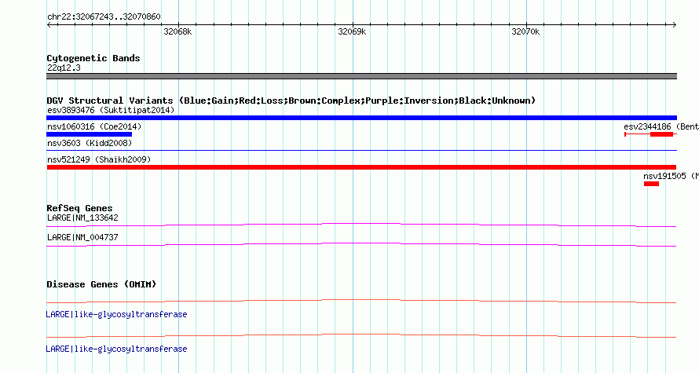699x373 pixels.
Task: Click the esv3893476 (Suktitipat2014) label
Action: pos(111,110)
